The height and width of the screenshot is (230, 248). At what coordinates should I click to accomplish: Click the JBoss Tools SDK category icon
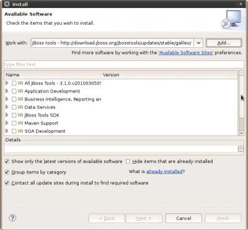pyautogui.click(x=20, y=115)
